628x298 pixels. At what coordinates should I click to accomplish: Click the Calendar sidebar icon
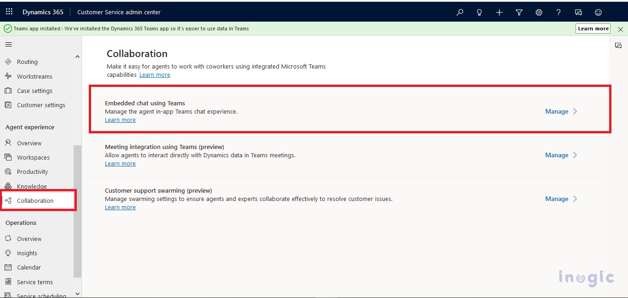click(8, 267)
